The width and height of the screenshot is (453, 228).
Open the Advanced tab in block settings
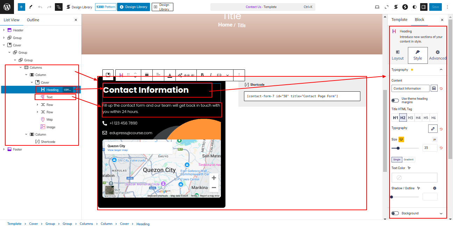click(438, 55)
